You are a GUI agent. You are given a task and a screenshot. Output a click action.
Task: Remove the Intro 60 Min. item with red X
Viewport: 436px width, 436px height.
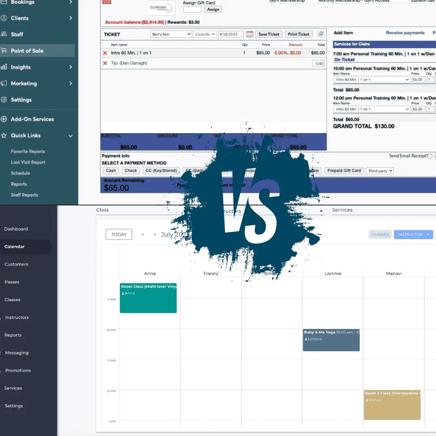105,53
